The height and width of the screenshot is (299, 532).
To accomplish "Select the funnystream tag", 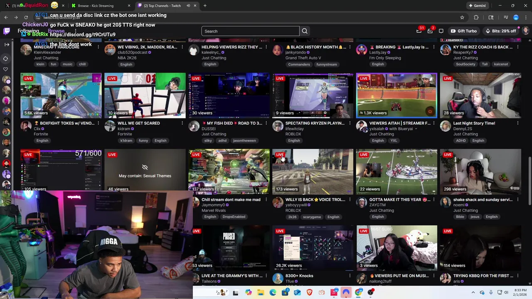I will (x=326, y=64).
